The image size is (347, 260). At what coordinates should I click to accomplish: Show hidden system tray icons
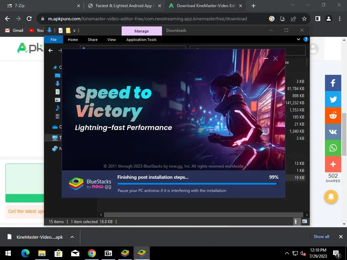(x=287, y=253)
